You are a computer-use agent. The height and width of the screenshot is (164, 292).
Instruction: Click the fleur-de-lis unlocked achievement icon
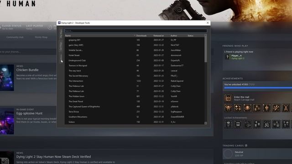click(266, 108)
